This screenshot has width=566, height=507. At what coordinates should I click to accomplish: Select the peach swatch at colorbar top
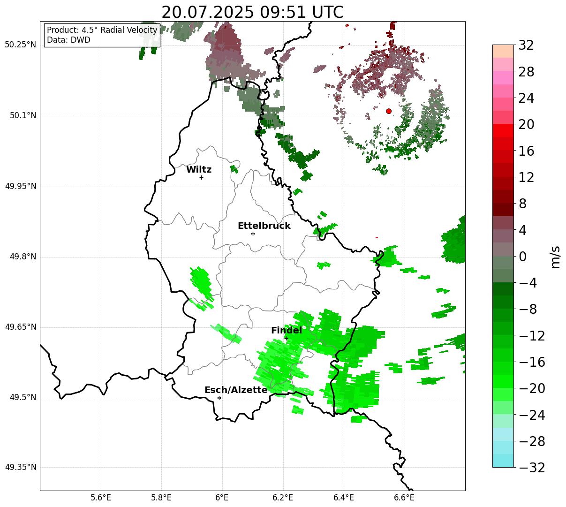point(503,51)
